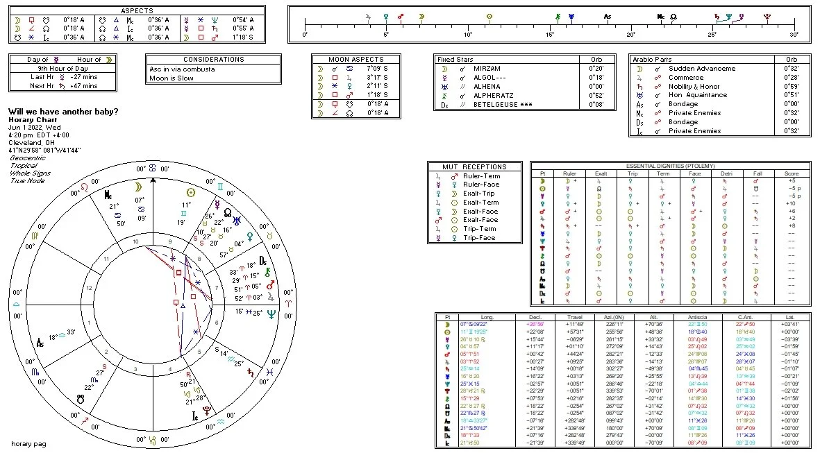Click the 'Moon is Slow' consideration
Viewport: 820px width, 453px height.
(x=171, y=78)
